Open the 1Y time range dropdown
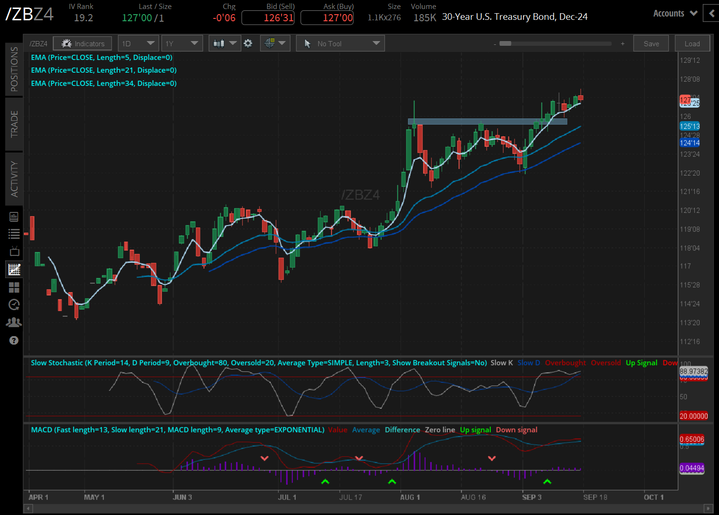Viewport: 719px width, 515px height. (x=182, y=43)
